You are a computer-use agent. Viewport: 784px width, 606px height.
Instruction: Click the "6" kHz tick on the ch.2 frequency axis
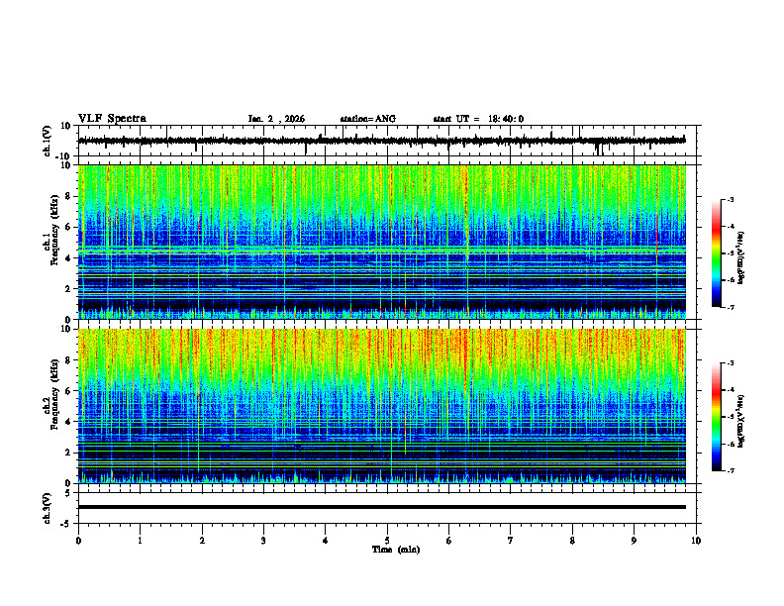tap(69, 391)
